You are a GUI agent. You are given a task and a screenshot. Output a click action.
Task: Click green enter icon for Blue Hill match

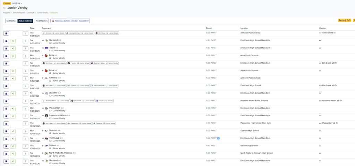13,93
